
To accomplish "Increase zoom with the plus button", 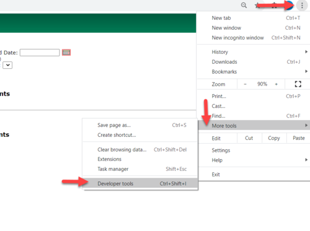I will 276,84.
